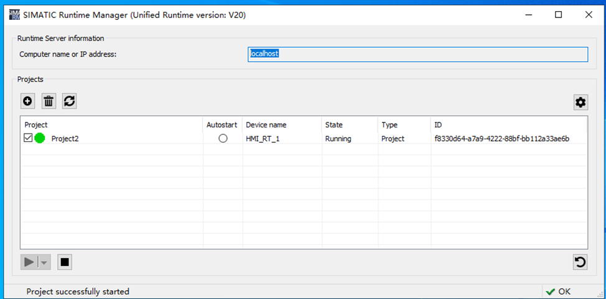Minimize the Runtime Manager window
The height and width of the screenshot is (299, 606).
pos(528,15)
